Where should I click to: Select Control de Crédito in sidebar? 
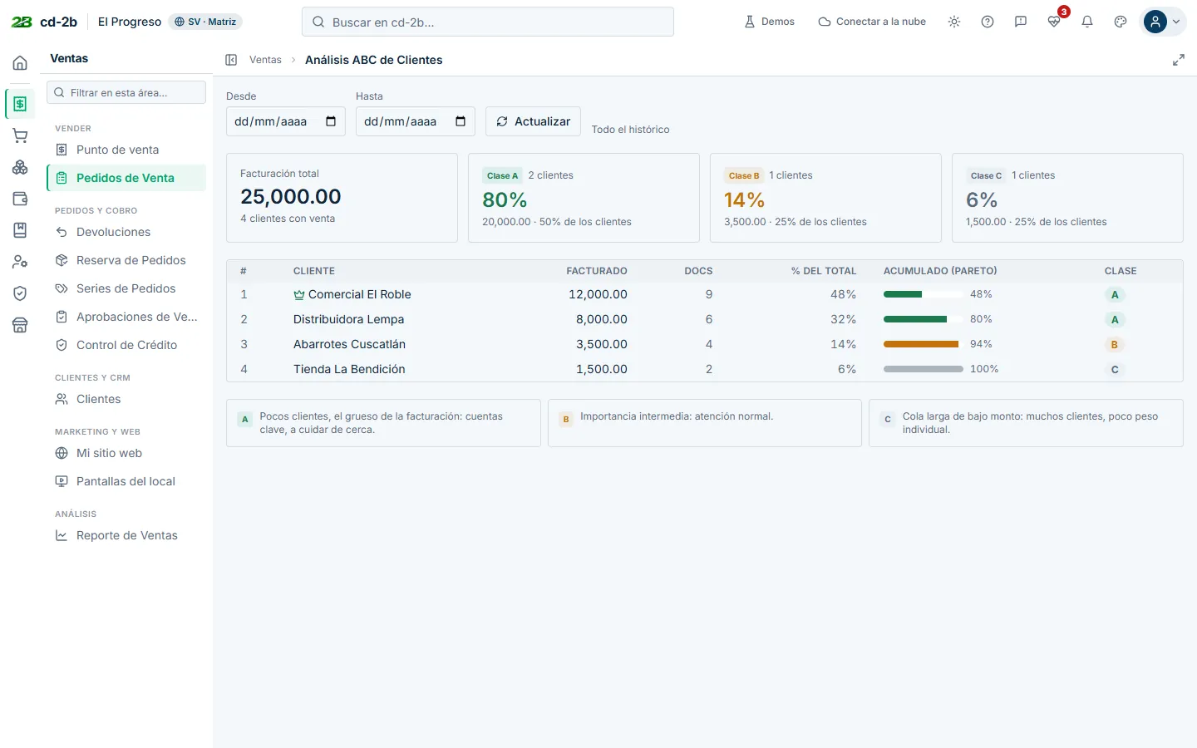(x=126, y=345)
